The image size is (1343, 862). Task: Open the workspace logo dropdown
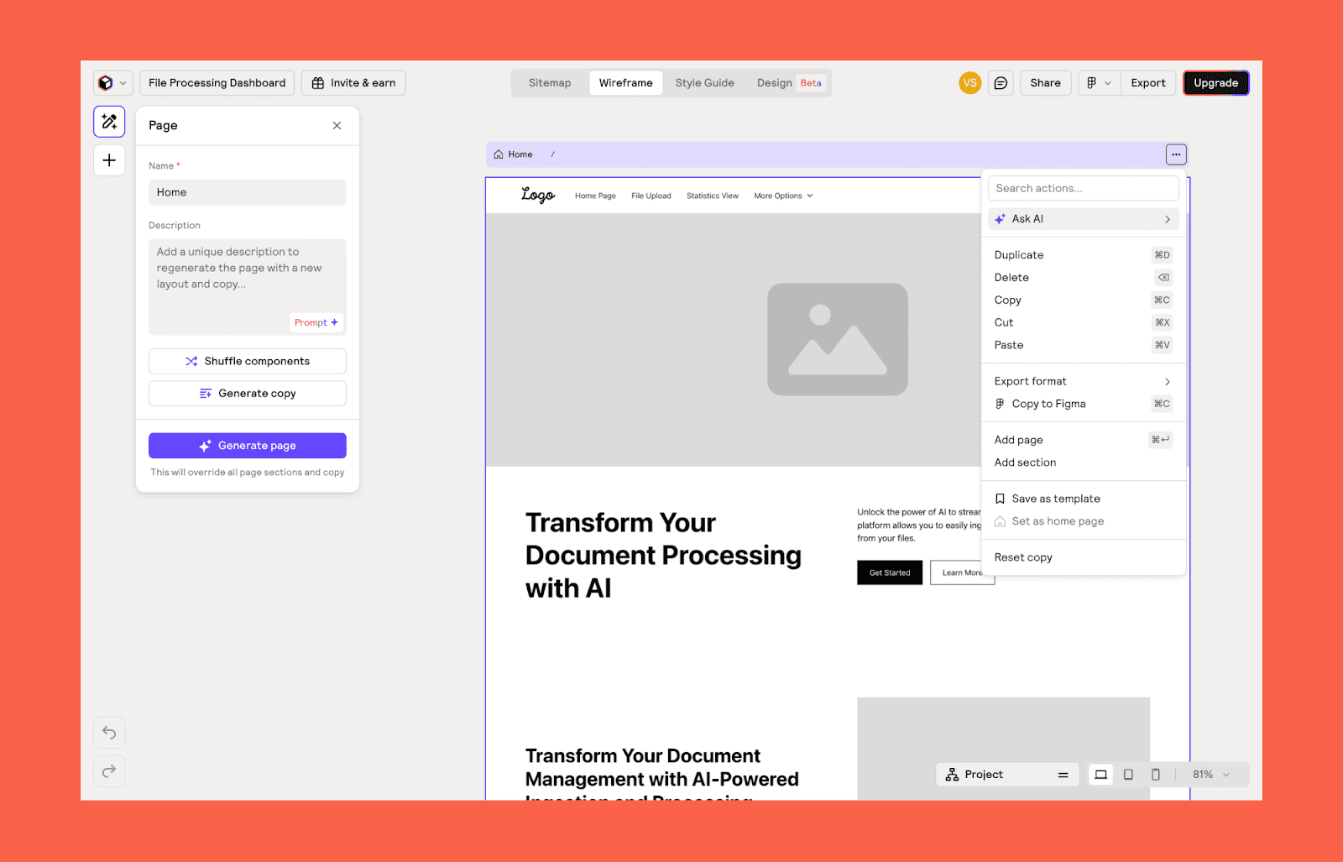point(112,82)
